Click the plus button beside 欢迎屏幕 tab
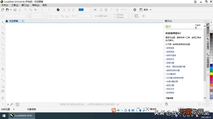Screen dimensions: 213x119 click(x=23, y=21)
